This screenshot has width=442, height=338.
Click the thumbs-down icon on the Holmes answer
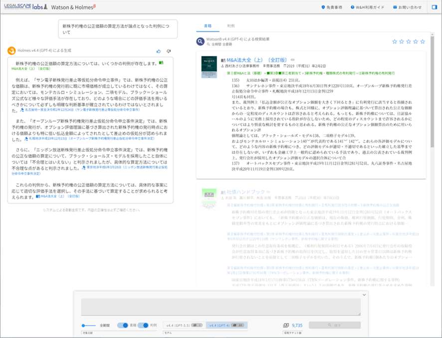[x=169, y=51]
